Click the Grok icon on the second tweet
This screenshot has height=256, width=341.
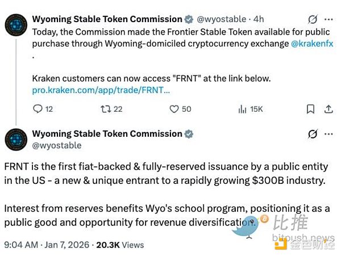pos(311,135)
